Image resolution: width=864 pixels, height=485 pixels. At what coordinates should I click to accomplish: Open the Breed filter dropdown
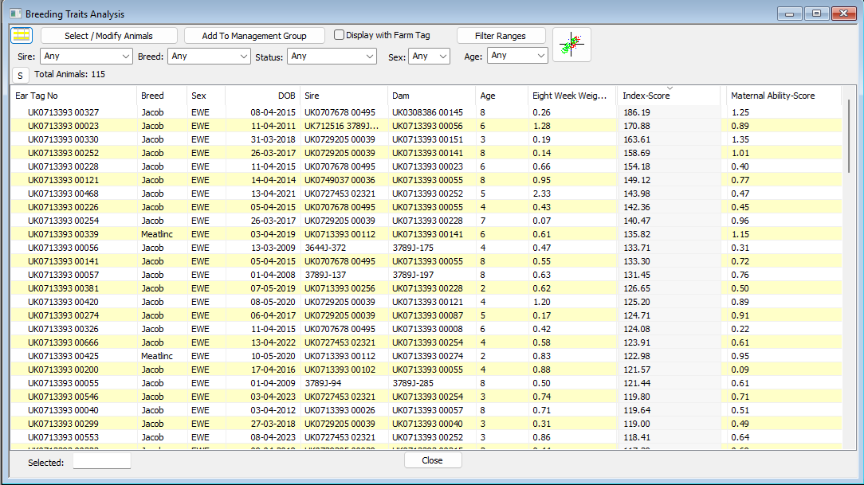209,57
